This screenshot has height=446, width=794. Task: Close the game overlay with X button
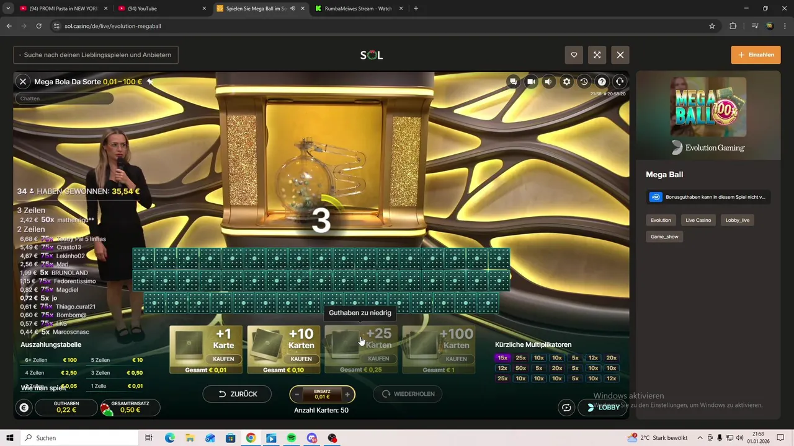[620, 55]
